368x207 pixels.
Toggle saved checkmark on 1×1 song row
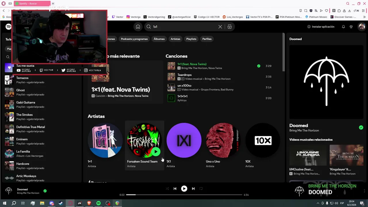tap(258, 66)
